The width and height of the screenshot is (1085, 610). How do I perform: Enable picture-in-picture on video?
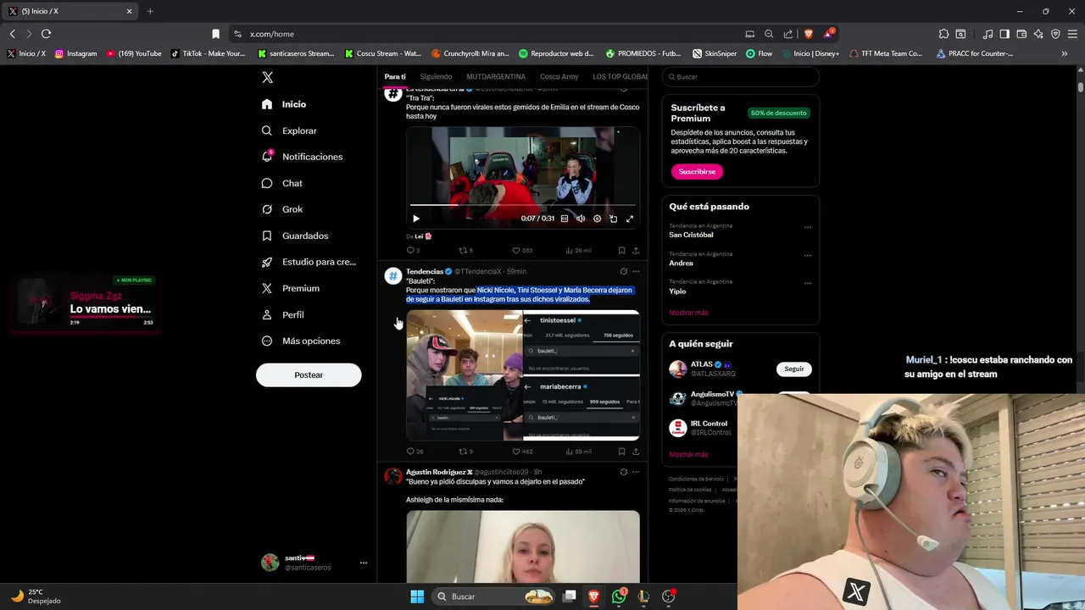[x=613, y=219]
